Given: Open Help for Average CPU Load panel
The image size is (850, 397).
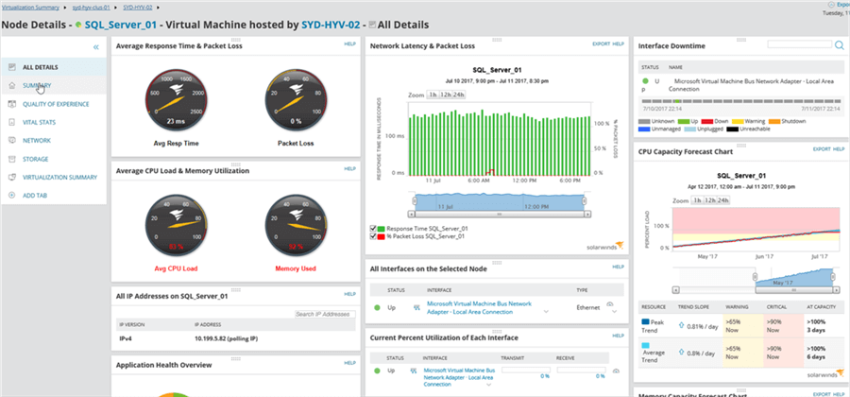Looking at the screenshot, I should click(349, 168).
